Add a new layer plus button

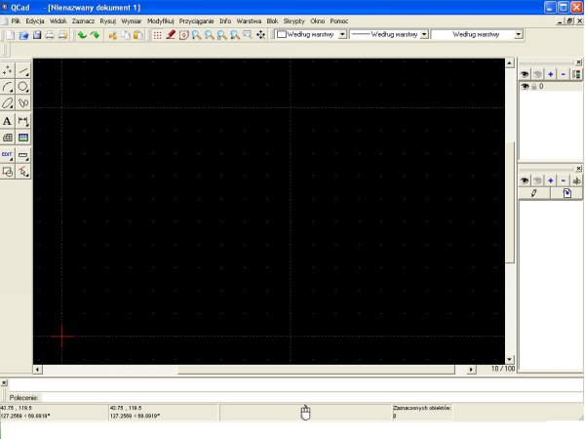point(550,74)
